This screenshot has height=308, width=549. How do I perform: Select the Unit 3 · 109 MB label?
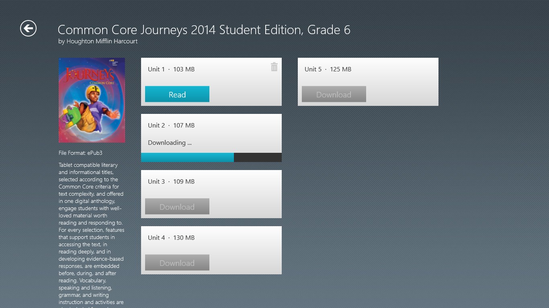pos(171,181)
